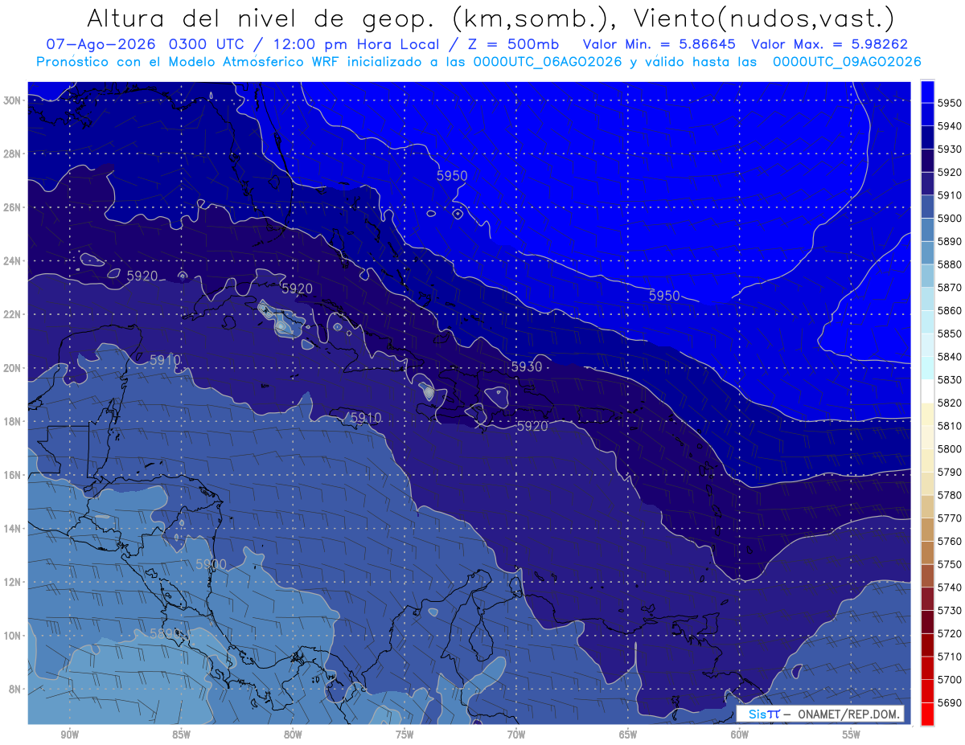This screenshot has width=965, height=745.
Task: Click the '5710' color scale value
Action: (950, 656)
